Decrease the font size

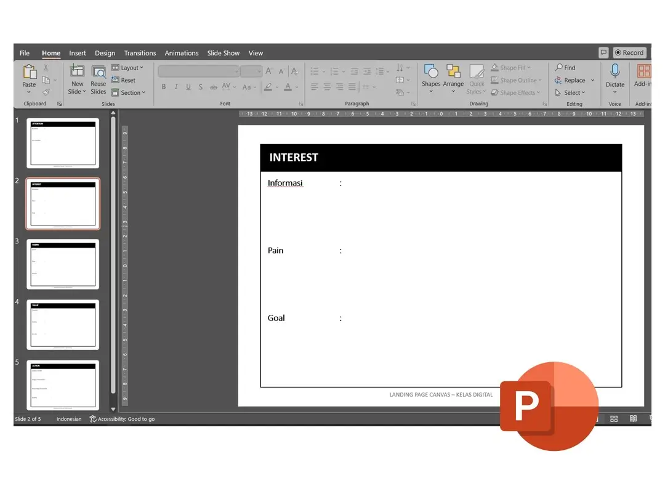tap(281, 71)
